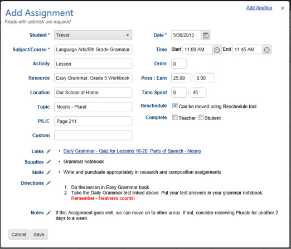
Task: Click the Skills text about punctuating appropriately
Action: tap(142, 172)
